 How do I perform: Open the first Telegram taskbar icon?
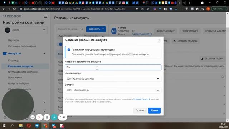(x=37, y=126)
